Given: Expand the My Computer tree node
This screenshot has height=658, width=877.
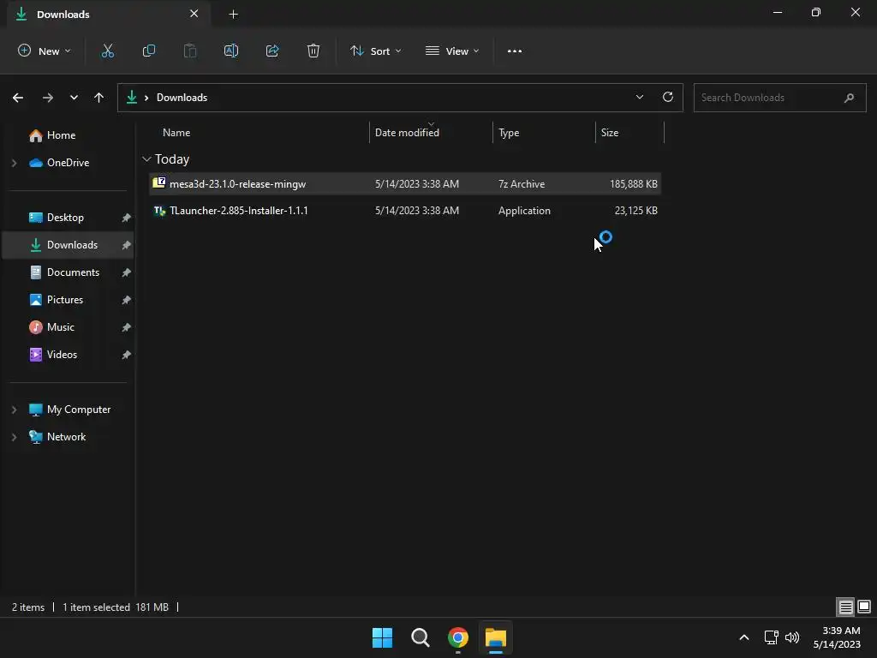Looking at the screenshot, I should pos(15,410).
